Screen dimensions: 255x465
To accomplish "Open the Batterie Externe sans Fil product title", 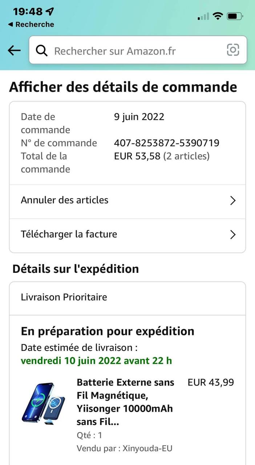I will tap(125, 402).
